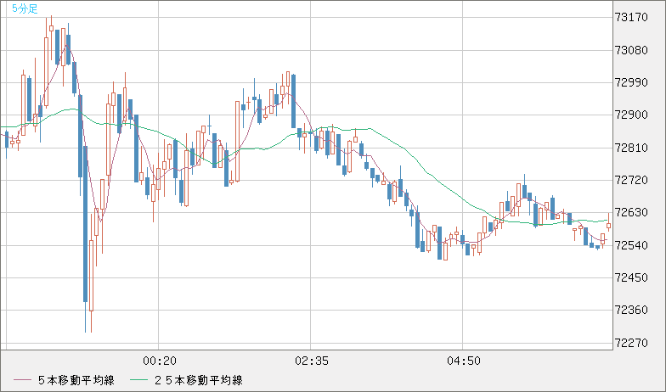Click the 72540 price axis label
Screen dimensions: 666x392
point(631,245)
